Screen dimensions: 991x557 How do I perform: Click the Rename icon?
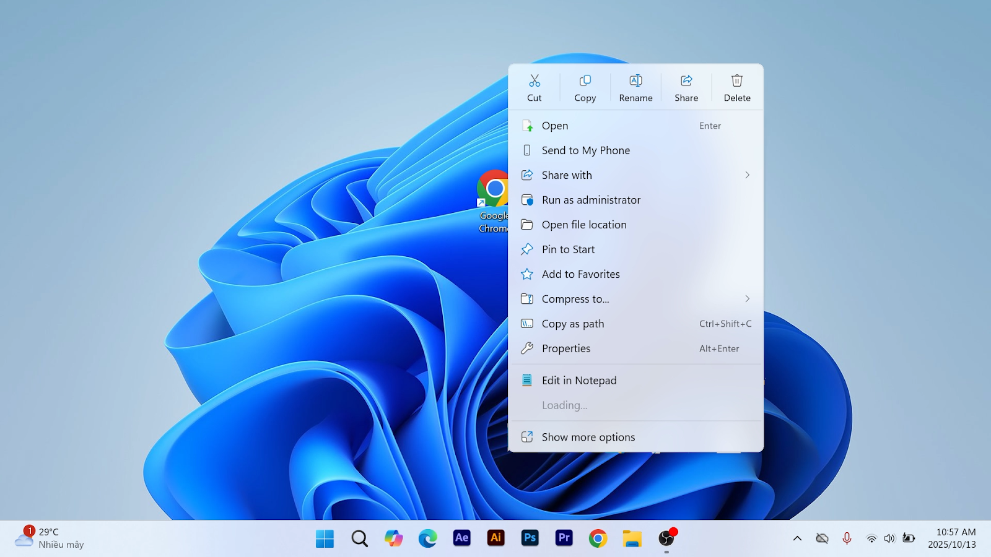[x=635, y=81]
